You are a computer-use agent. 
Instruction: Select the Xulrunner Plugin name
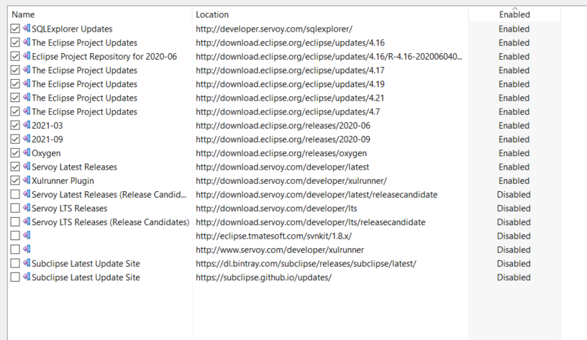point(63,180)
